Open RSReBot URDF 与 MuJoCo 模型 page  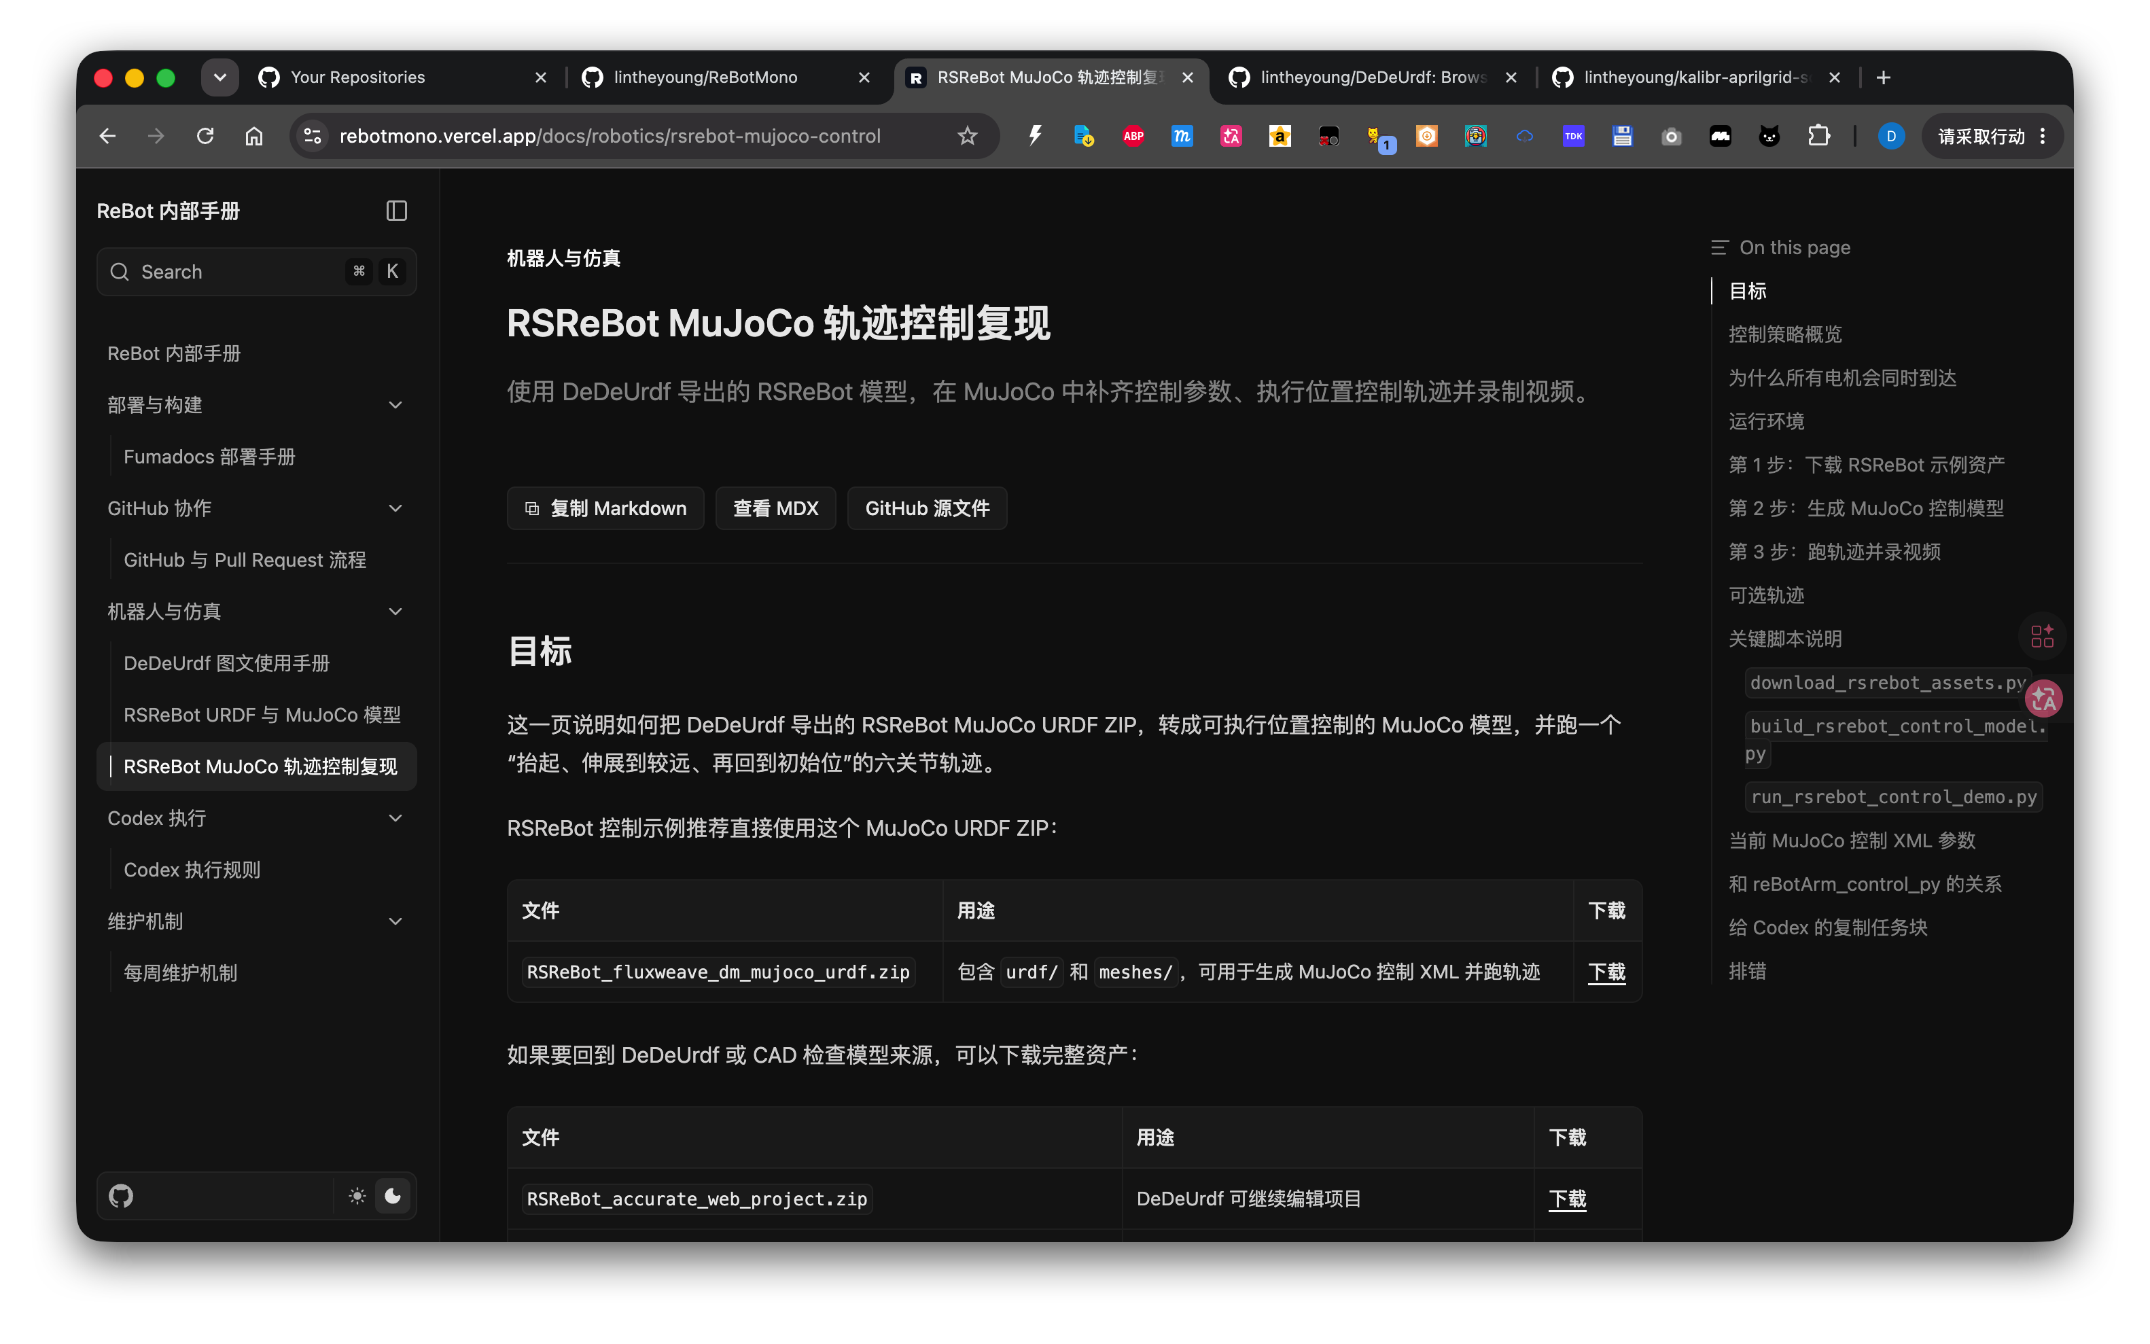point(262,715)
